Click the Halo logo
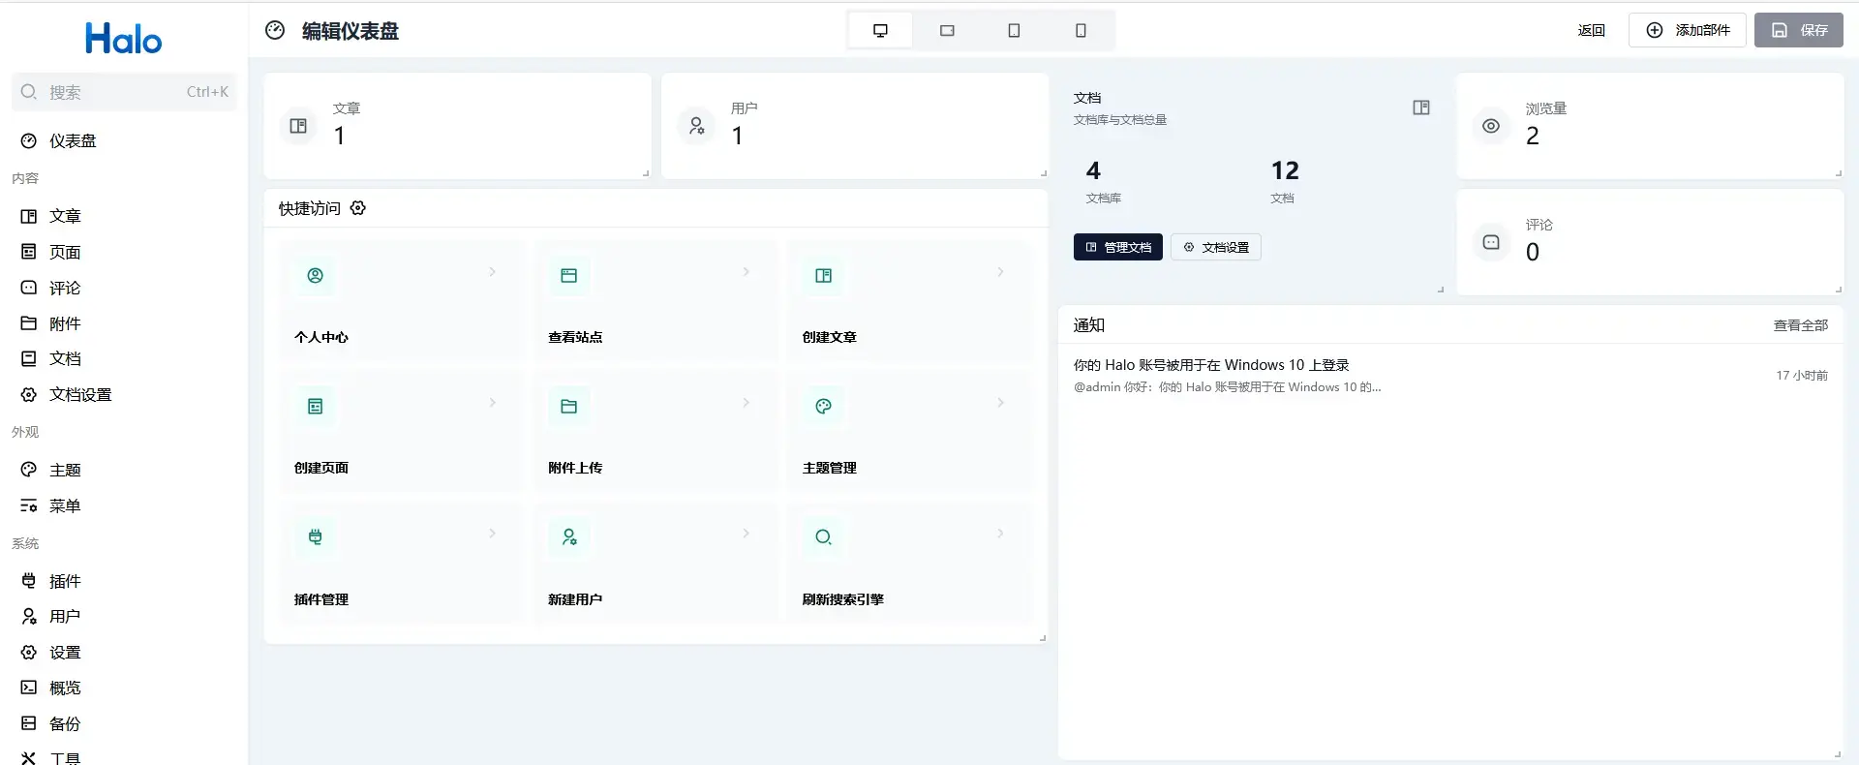 [x=124, y=39]
